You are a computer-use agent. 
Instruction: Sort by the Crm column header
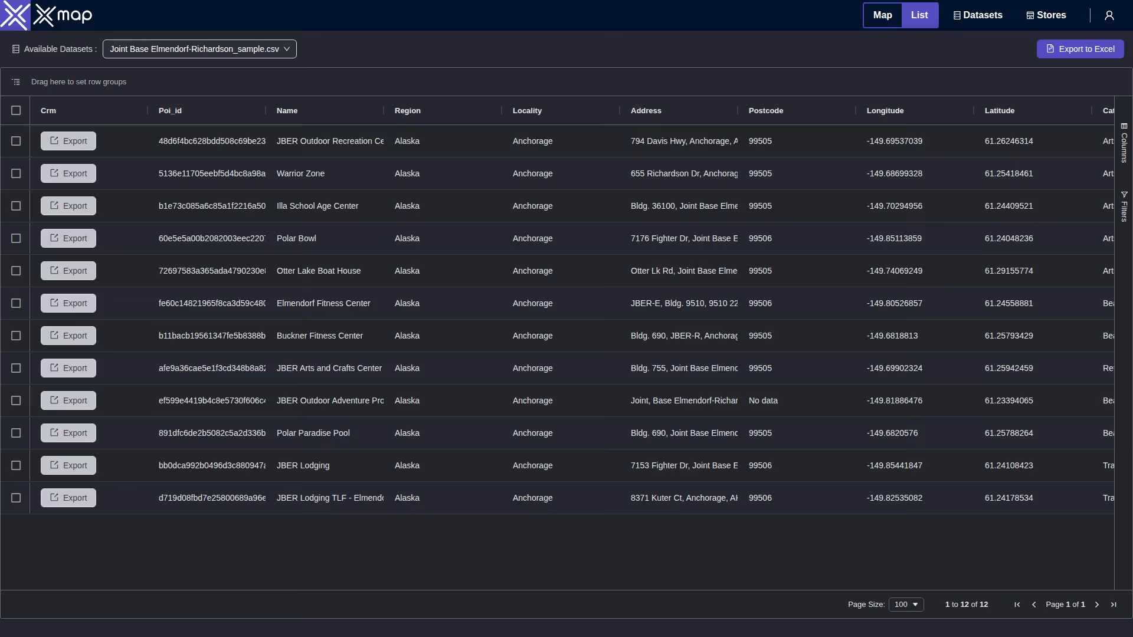pos(48,111)
